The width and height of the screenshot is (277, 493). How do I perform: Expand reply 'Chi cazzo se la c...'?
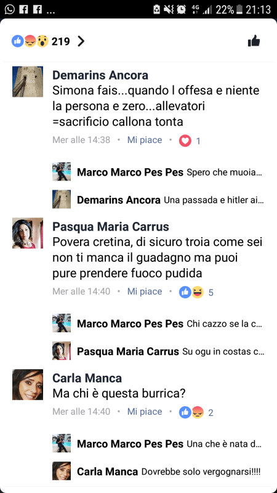coord(157,324)
